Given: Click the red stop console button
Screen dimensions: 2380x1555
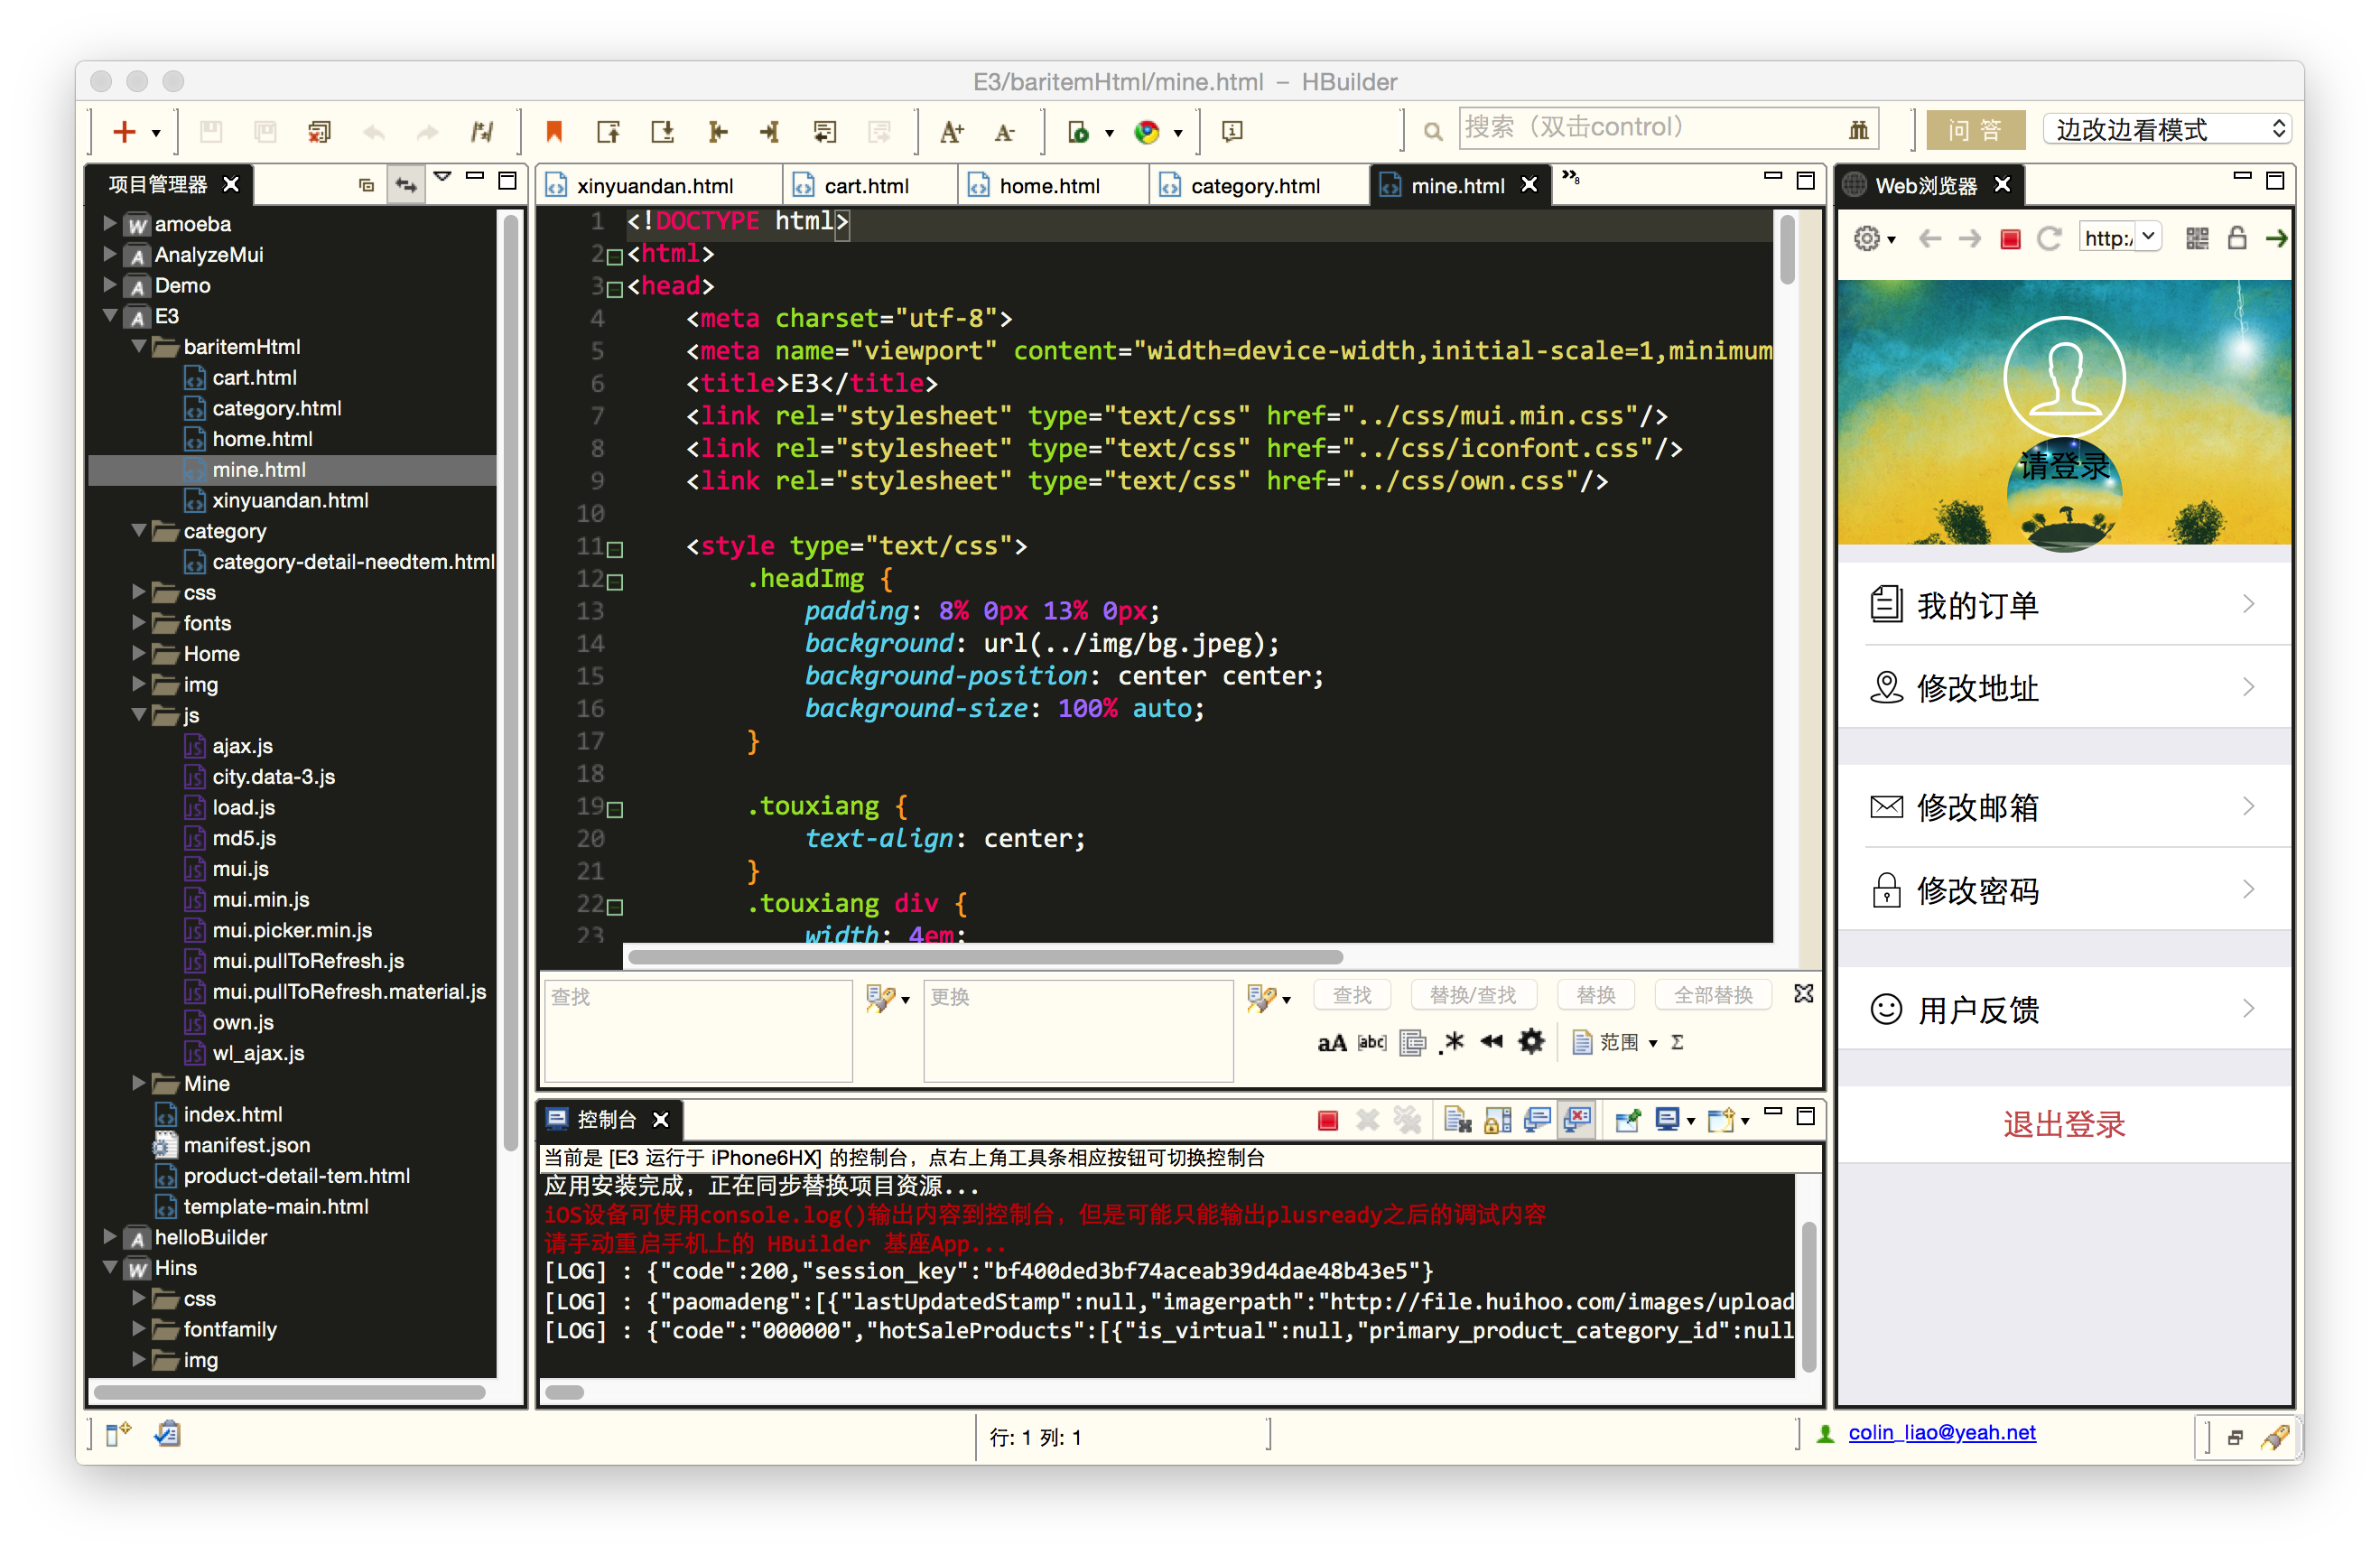Looking at the screenshot, I should click(1327, 1120).
